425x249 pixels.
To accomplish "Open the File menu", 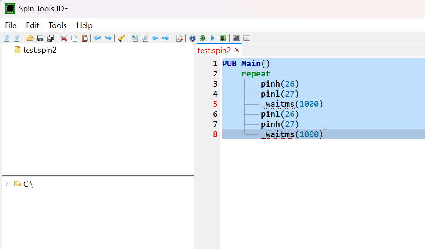I will pos(11,25).
